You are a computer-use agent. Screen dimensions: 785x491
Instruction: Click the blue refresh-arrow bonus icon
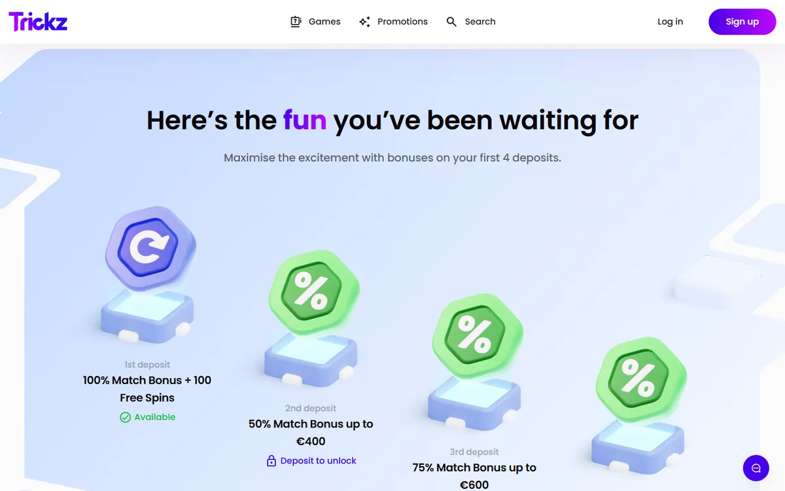(x=150, y=248)
